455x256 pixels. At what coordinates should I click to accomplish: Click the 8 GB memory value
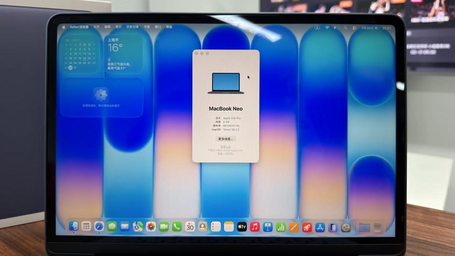[x=226, y=122]
